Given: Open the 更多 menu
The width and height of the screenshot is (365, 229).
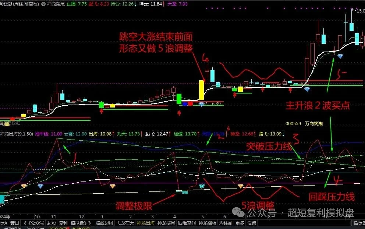Looking at the screenshot, I should point(240,223).
